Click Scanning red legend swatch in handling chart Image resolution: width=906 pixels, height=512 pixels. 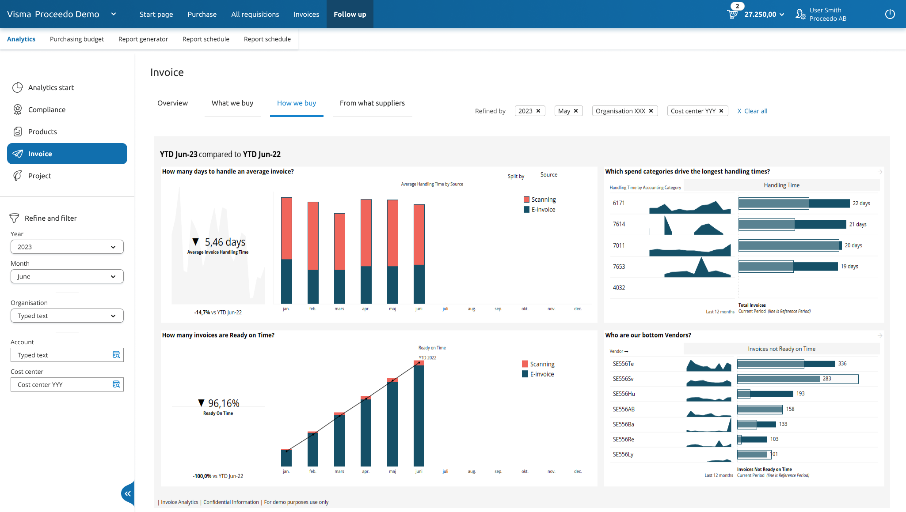click(x=526, y=200)
